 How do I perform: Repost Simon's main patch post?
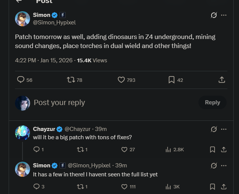click(x=71, y=80)
